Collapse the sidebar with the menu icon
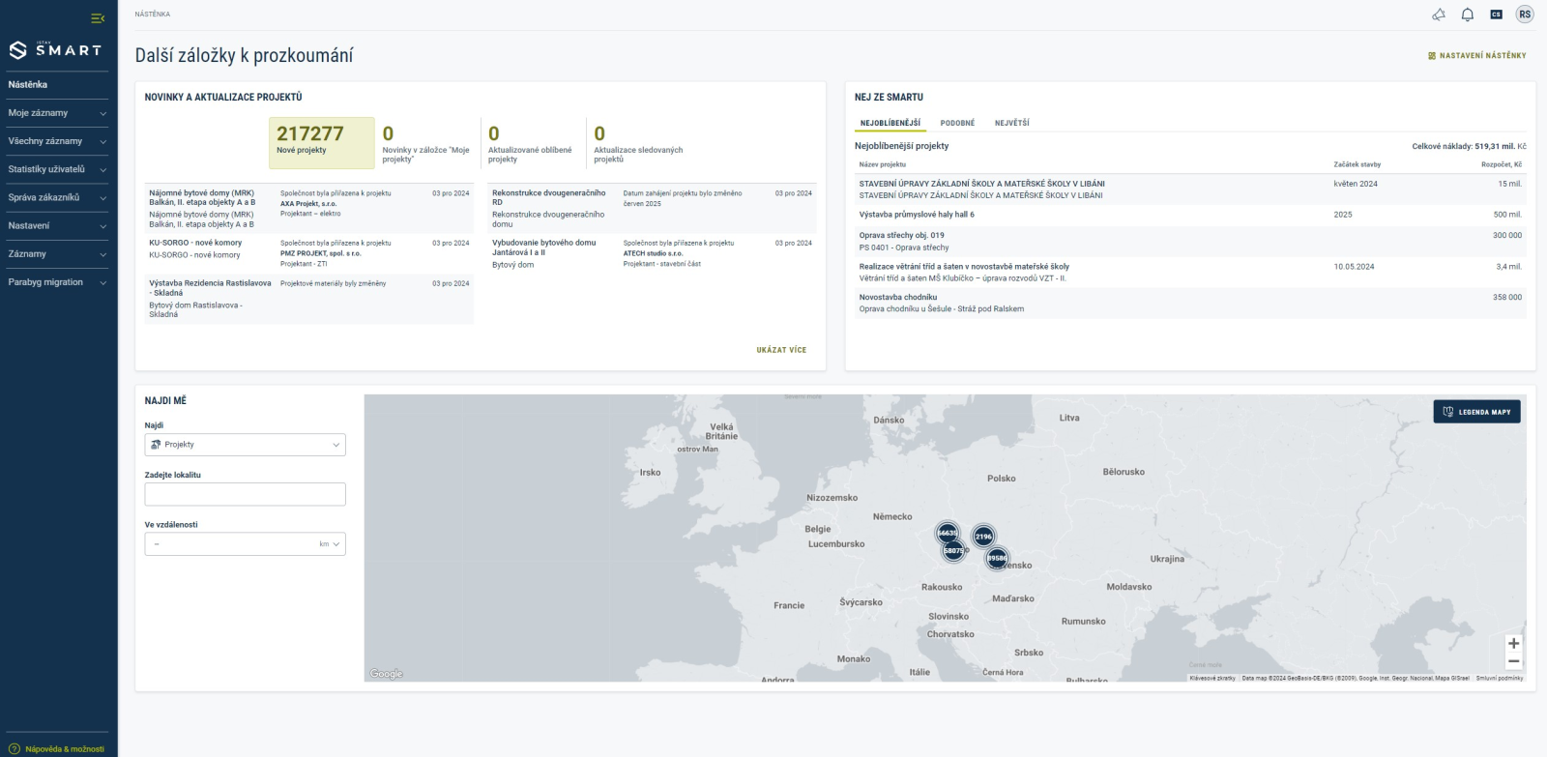 97,18
